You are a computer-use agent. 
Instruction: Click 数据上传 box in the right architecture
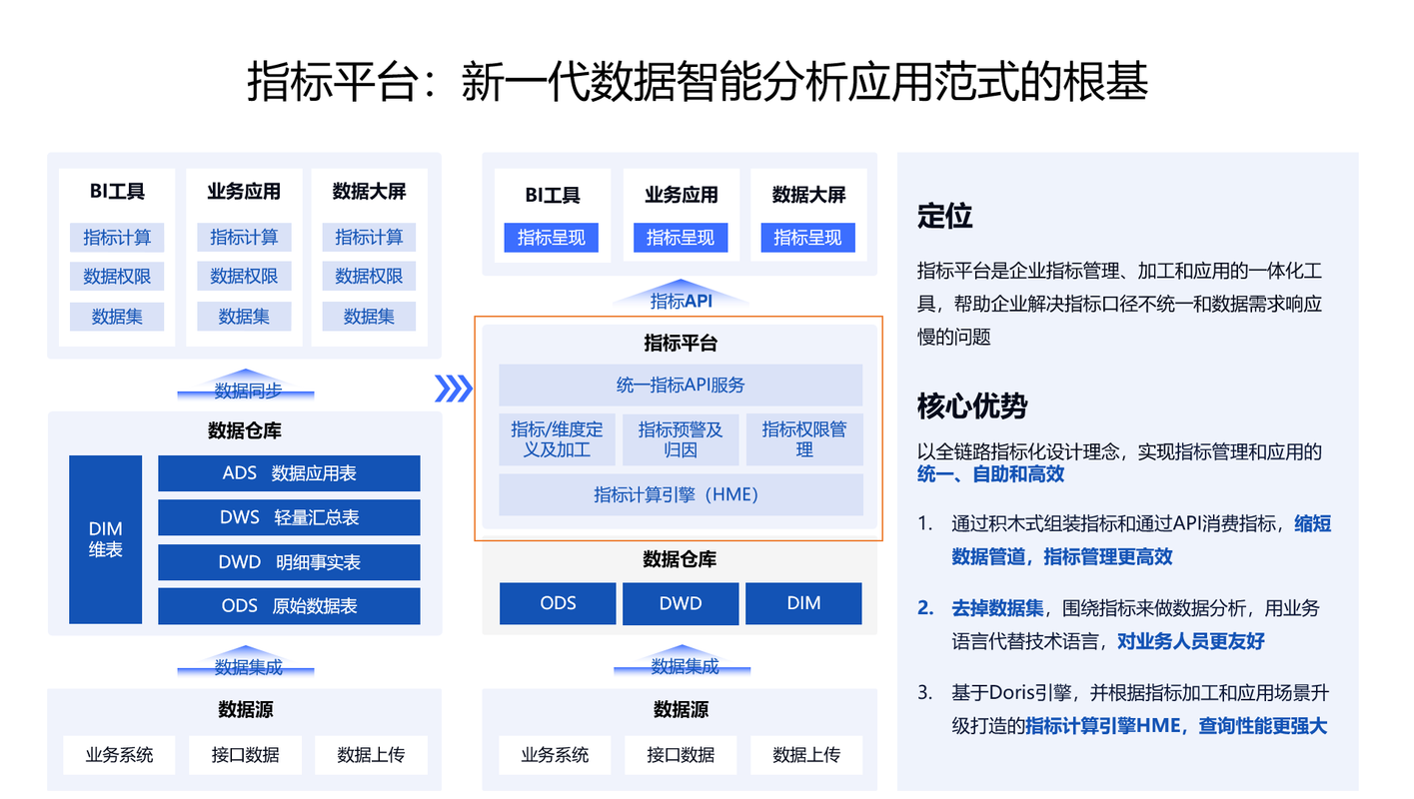pos(806,755)
